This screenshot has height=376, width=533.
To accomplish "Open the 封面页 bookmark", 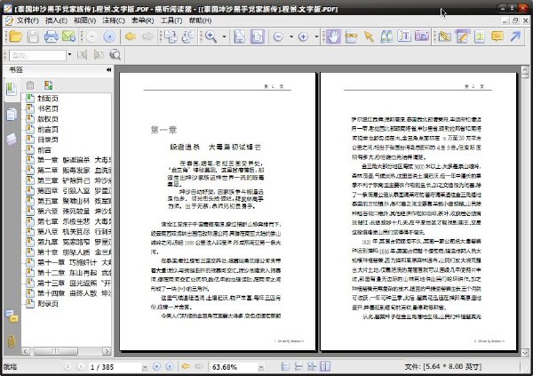I will click(48, 99).
